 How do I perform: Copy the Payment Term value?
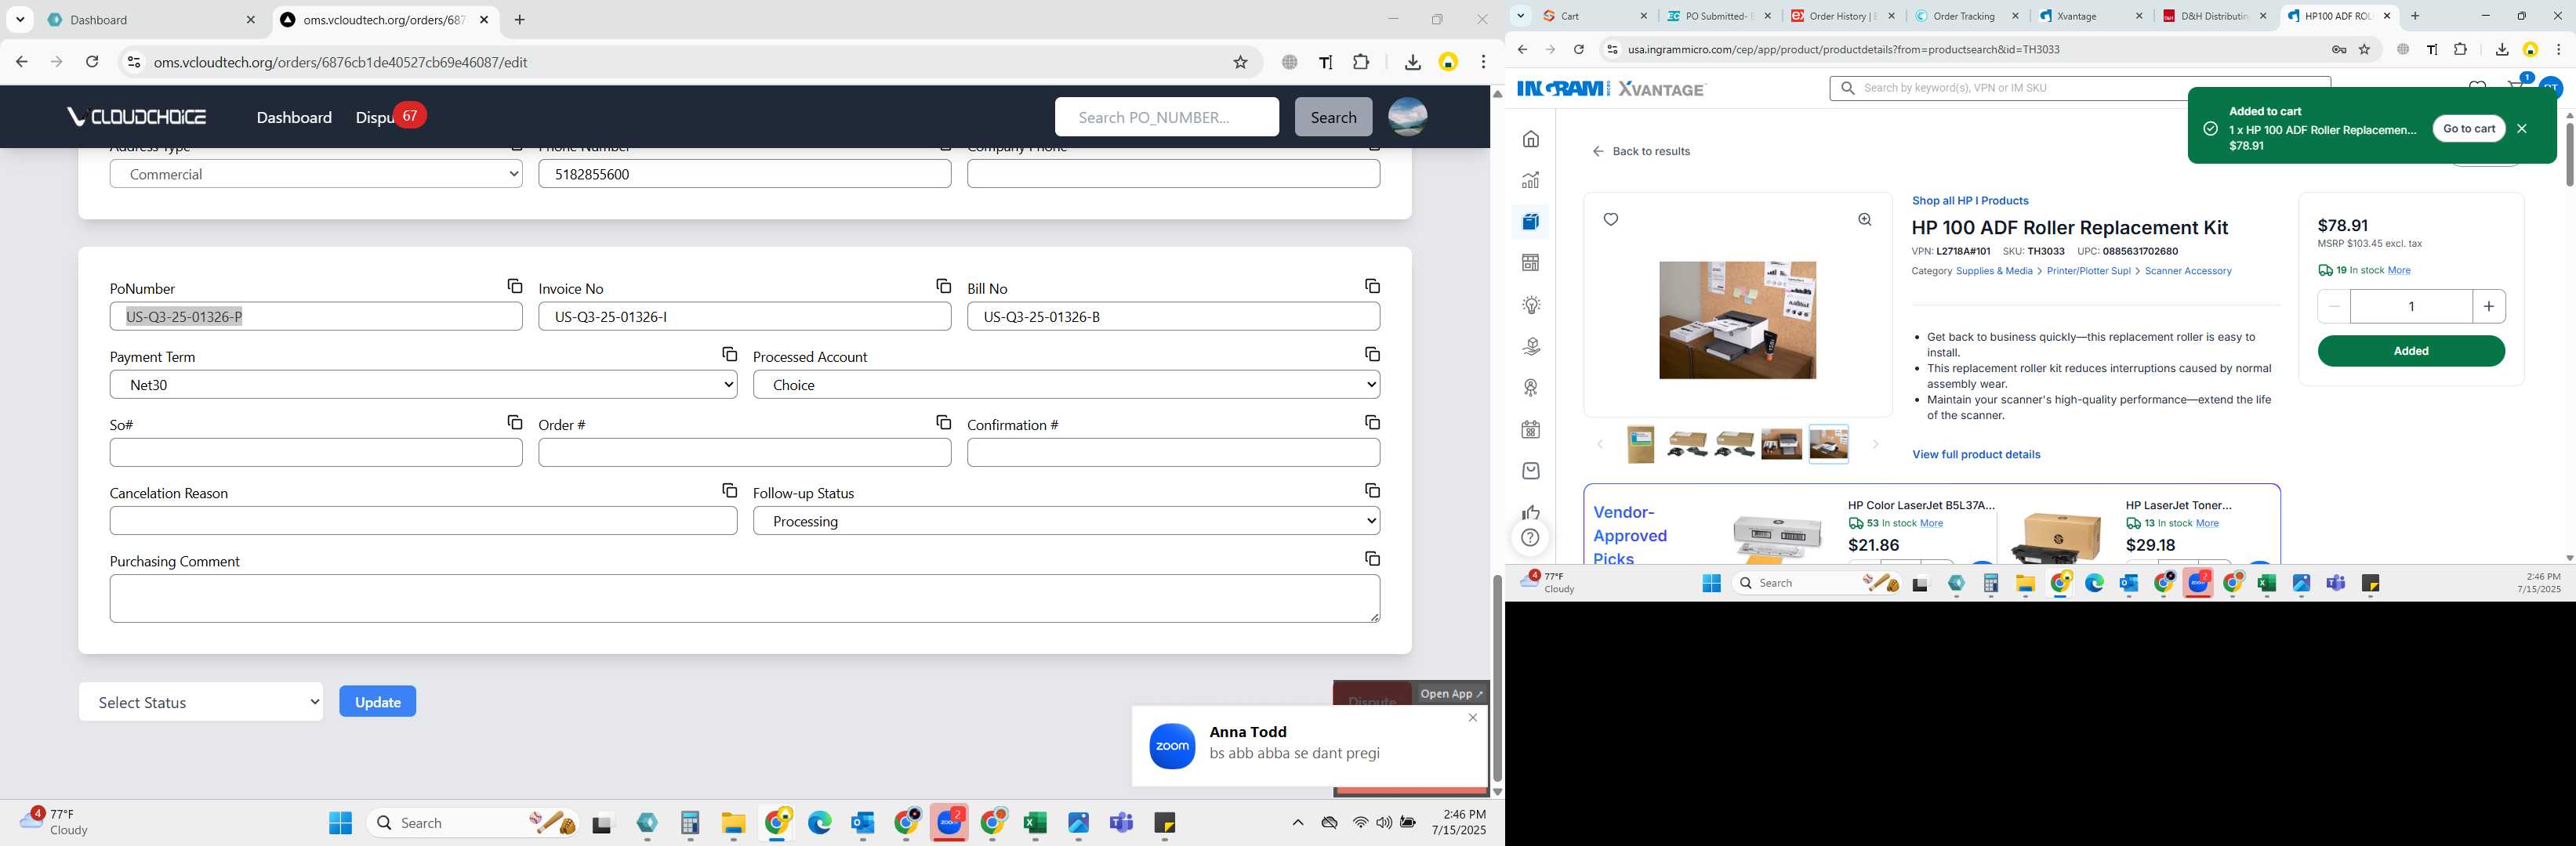729,355
